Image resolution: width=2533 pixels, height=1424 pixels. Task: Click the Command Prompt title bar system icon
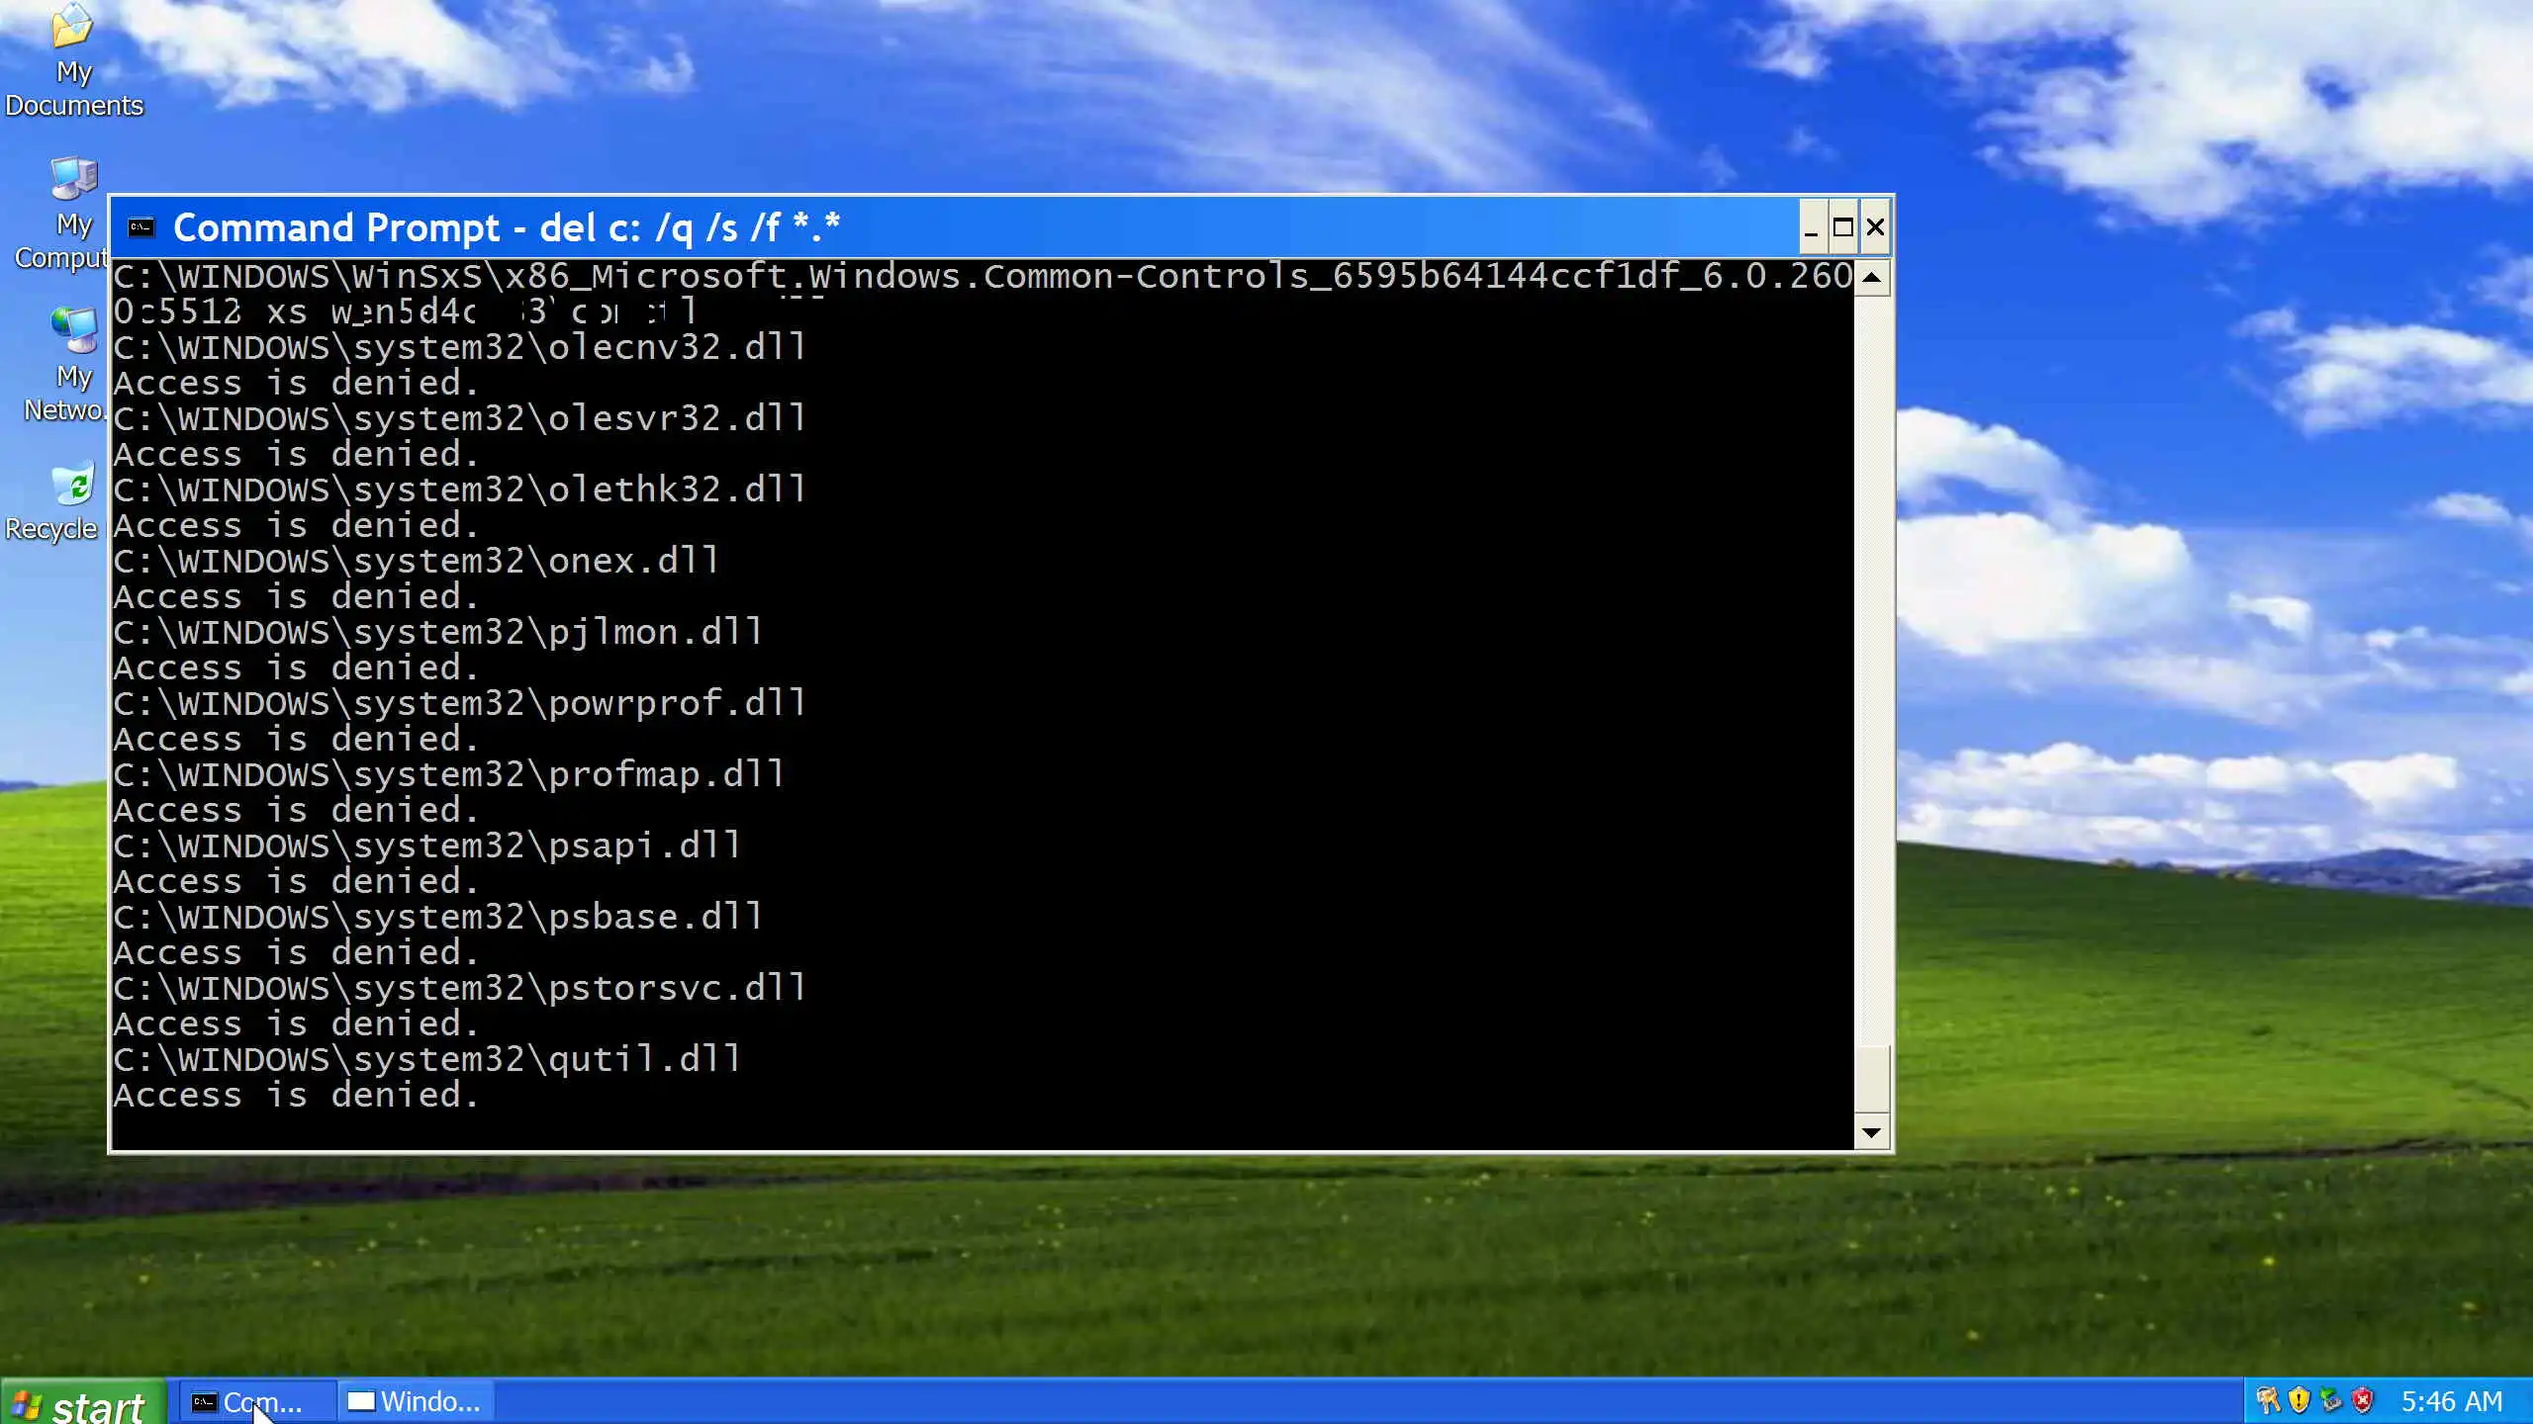tap(141, 228)
